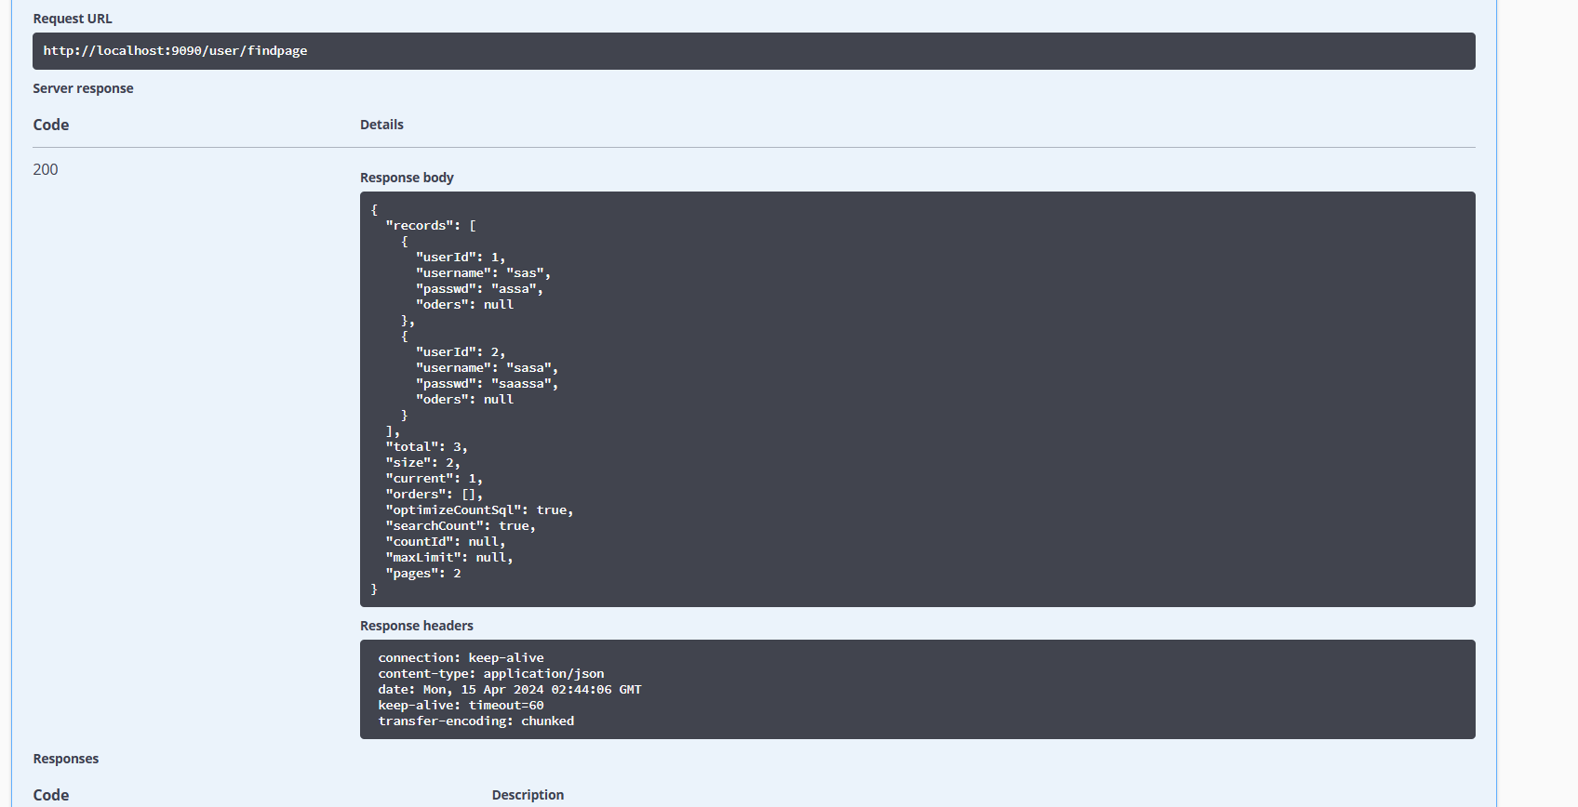Click the 'transfer-encoding: chunked' header
Screen dimensions: 1578x807
coord(476,721)
